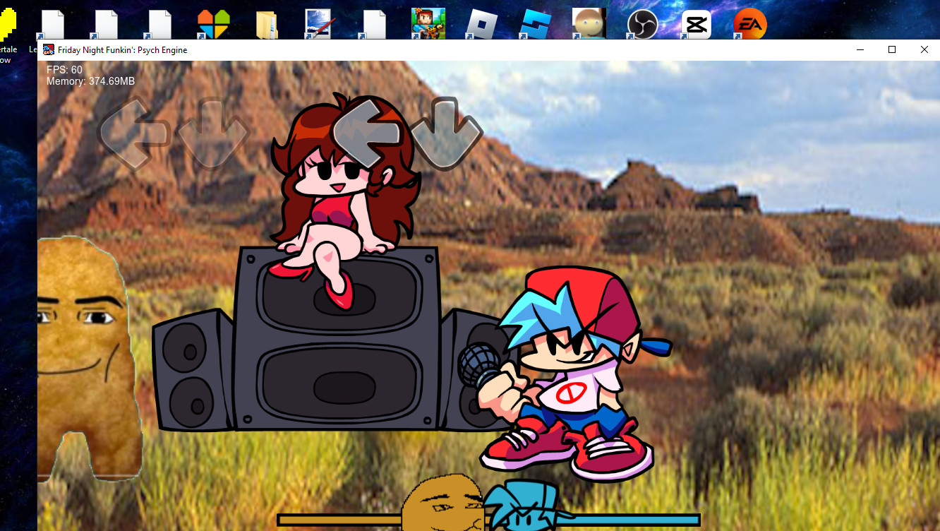Open the OBS Studio desktop shortcut
The image size is (940, 531).
click(x=642, y=24)
